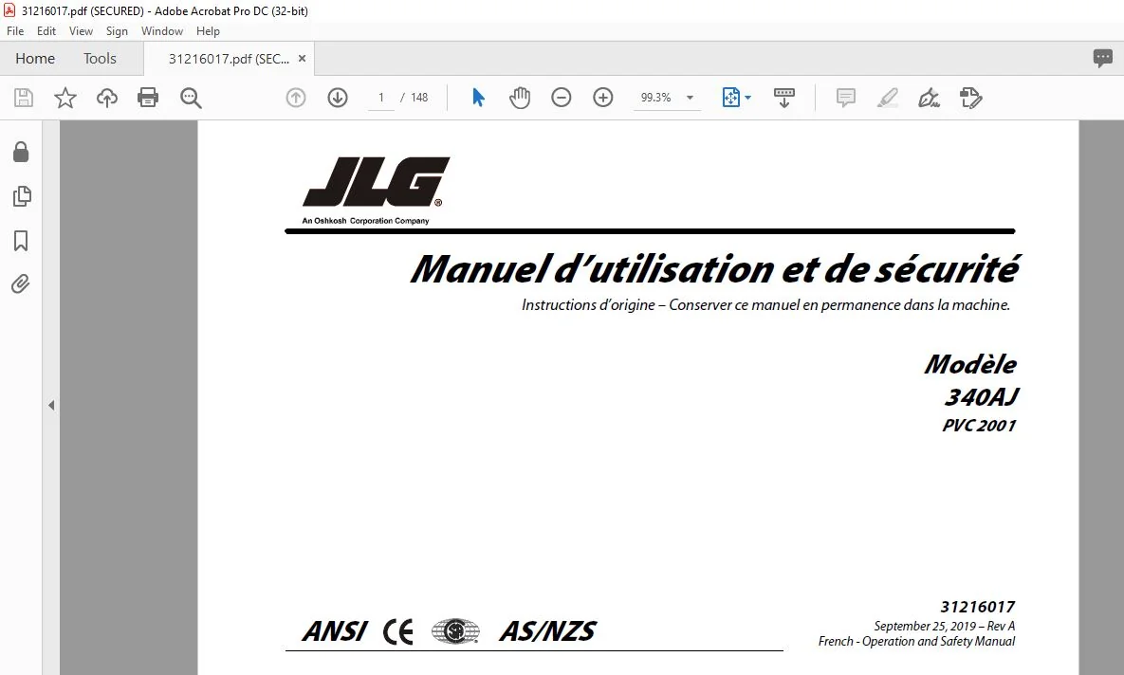Image resolution: width=1124 pixels, height=675 pixels.
Task: Activate the Hand pan tool
Action: [x=520, y=98]
